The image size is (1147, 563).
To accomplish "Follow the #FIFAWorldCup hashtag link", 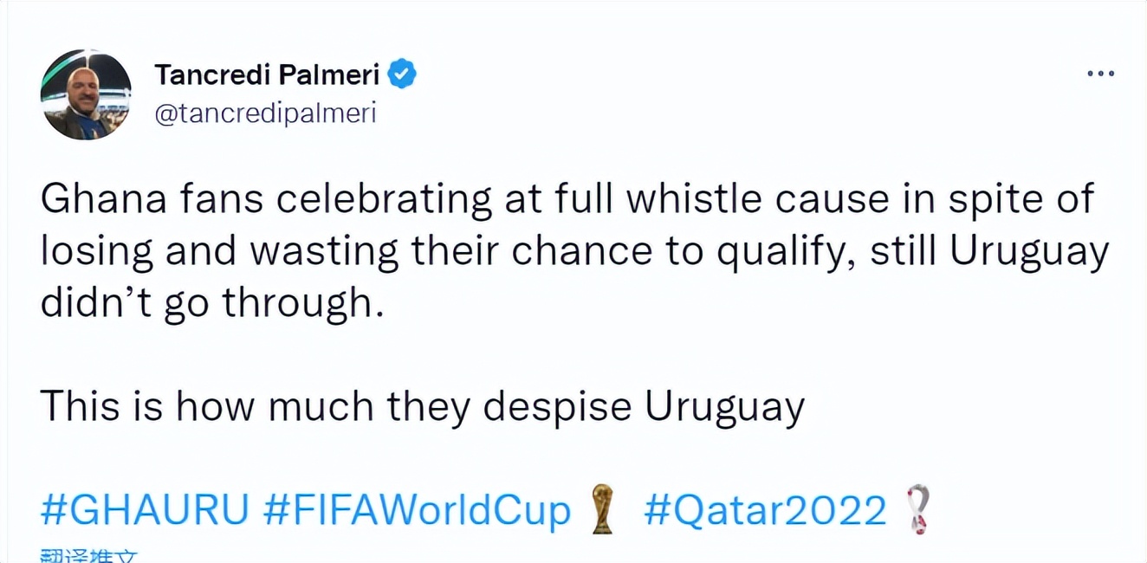I will pos(416,510).
